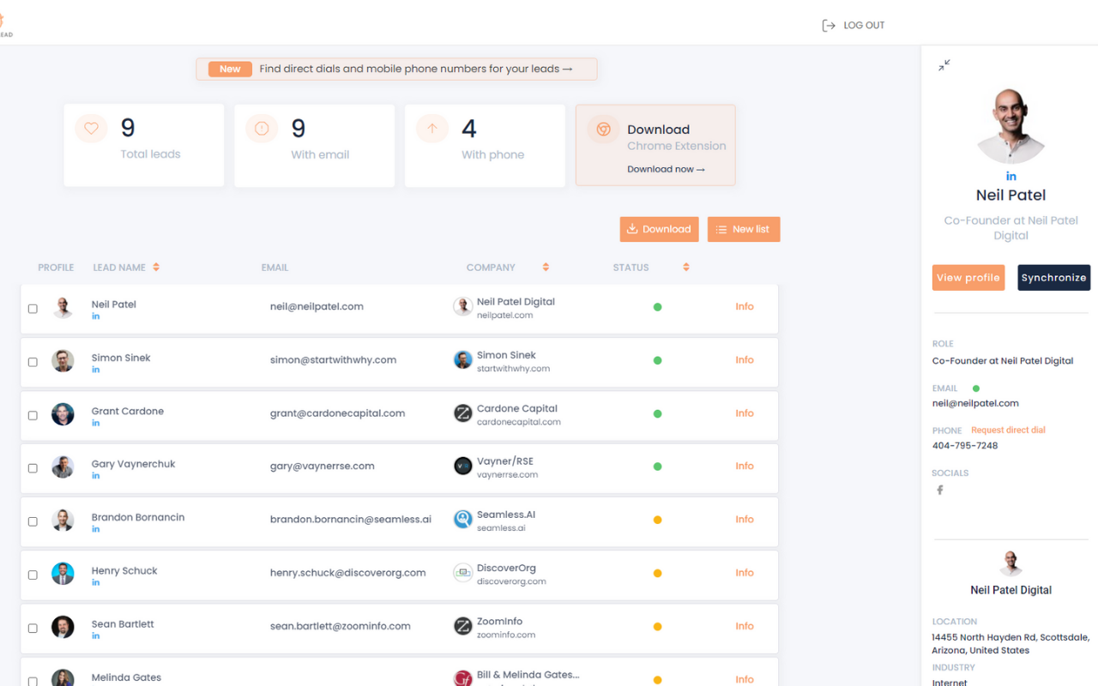Click green email verified dot in detail panel
Screen dimensions: 1098x686
976,388
